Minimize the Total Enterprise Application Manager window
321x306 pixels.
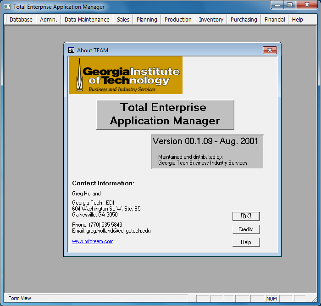tap(277, 5)
